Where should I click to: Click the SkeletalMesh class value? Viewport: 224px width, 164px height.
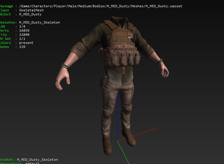(x=31, y=10)
